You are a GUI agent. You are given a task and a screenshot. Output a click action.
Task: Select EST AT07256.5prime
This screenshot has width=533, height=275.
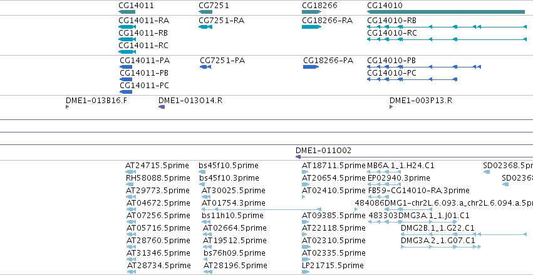pos(131,222)
